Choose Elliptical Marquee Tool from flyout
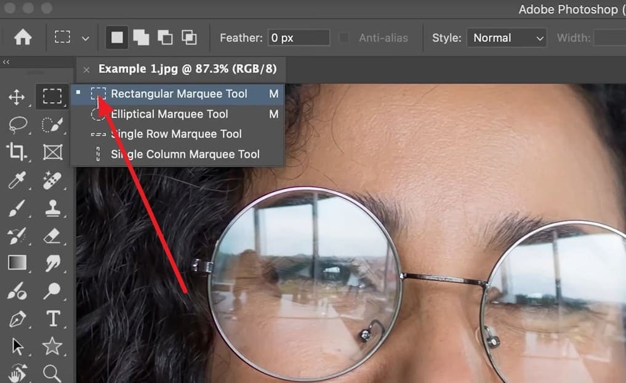626x383 pixels. pos(178,114)
